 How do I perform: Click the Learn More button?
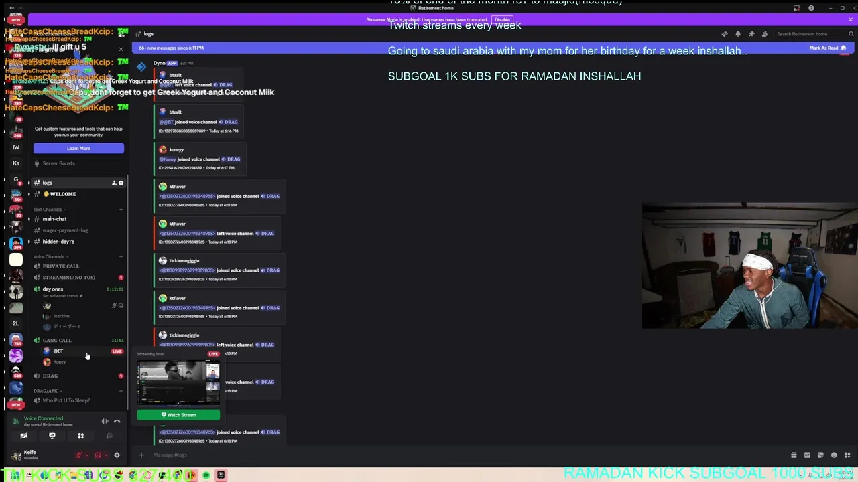(78, 148)
